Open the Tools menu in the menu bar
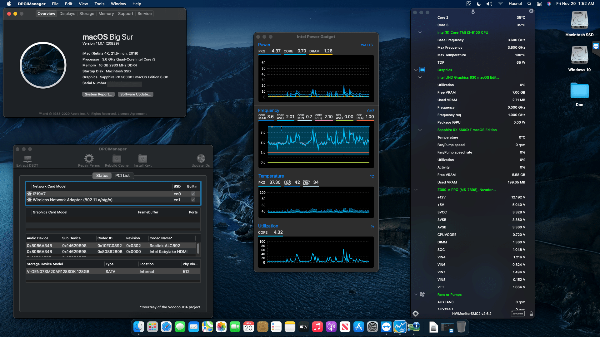This screenshot has height=337, width=600. click(99, 4)
